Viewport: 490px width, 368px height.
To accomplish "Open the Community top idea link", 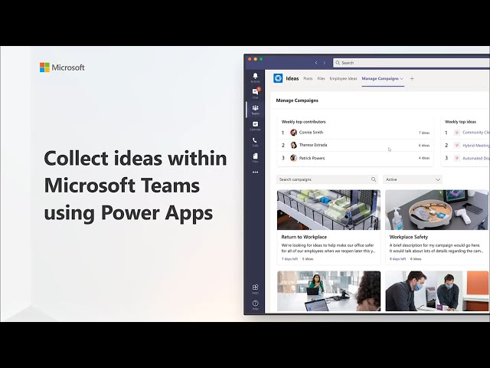I will point(476,133).
